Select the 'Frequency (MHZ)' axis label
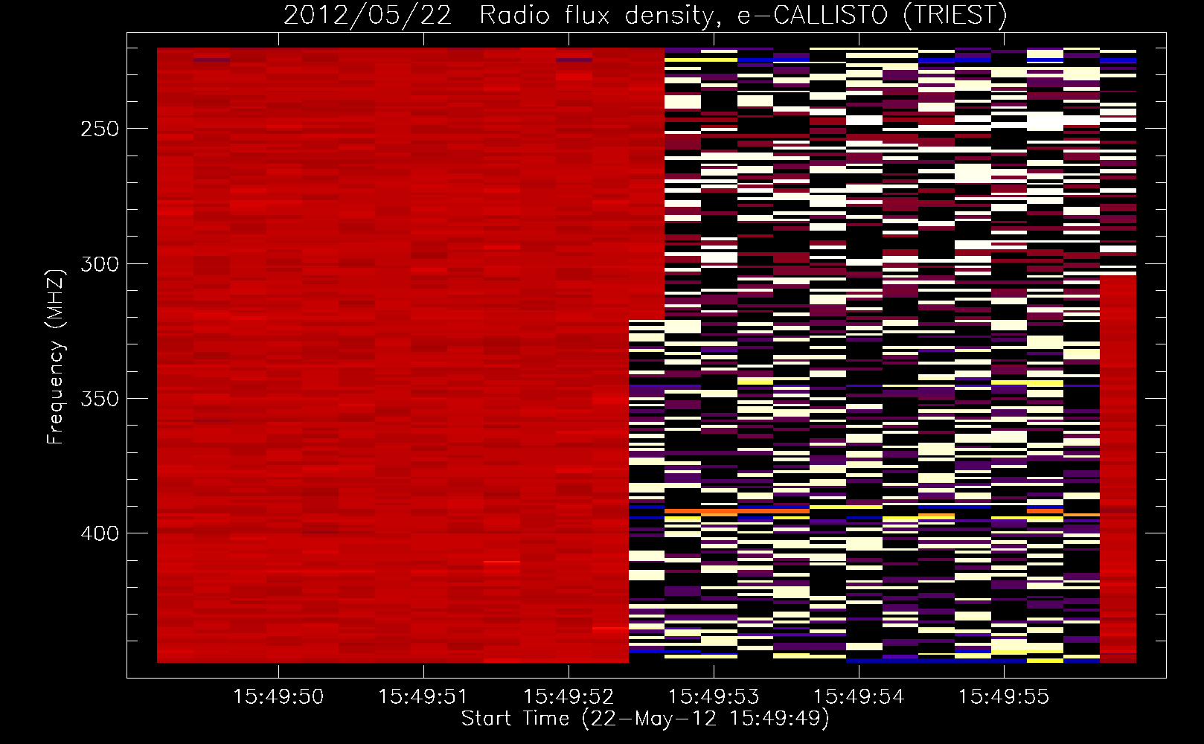Viewport: 1204px width, 744px height. 56,357
